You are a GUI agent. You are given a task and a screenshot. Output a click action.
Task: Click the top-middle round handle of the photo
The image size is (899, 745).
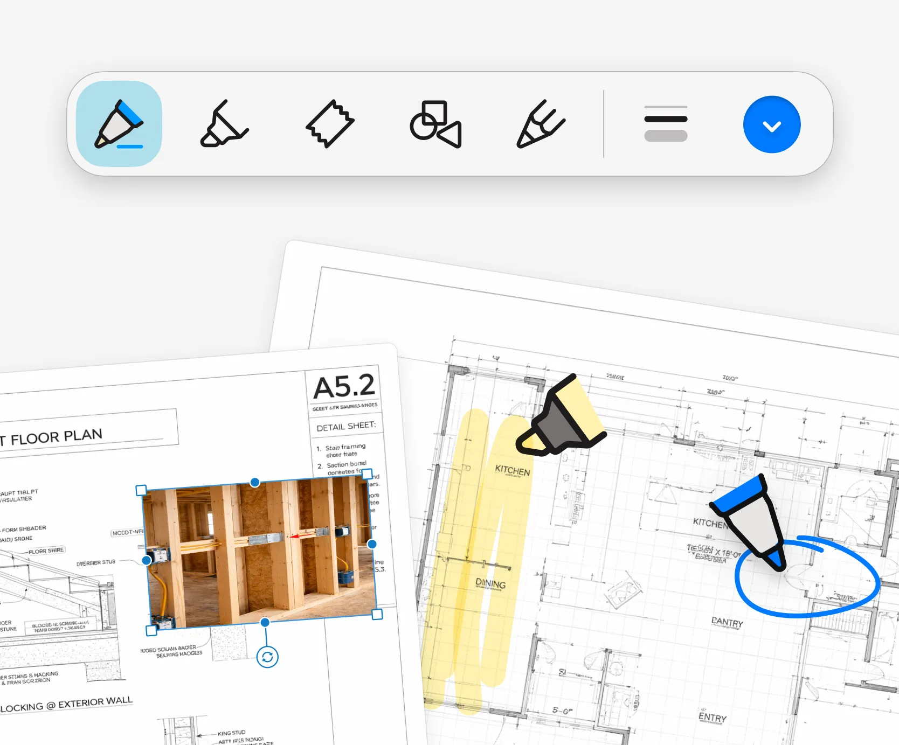pos(255,483)
